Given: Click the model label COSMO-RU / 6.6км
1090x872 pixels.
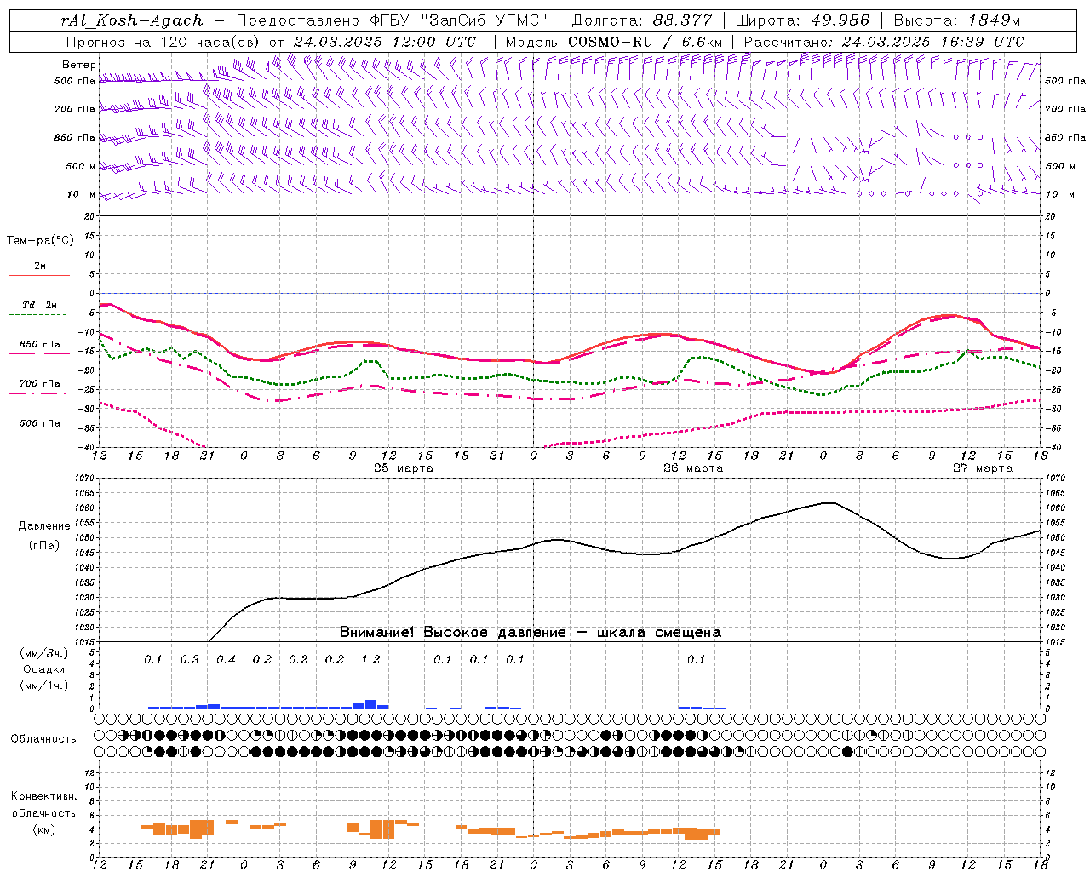Looking at the screenshot, I should (645, 42).
